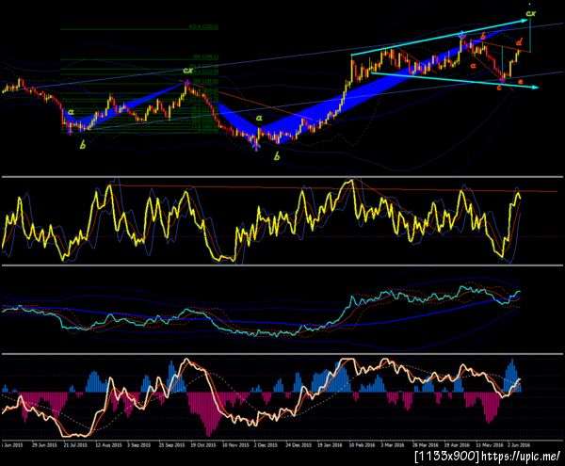Click the arrowhead of the upper cyan trendline
The height and width of the screenshot is (466, 565).
pyautogui.click(x=525, y=21)
